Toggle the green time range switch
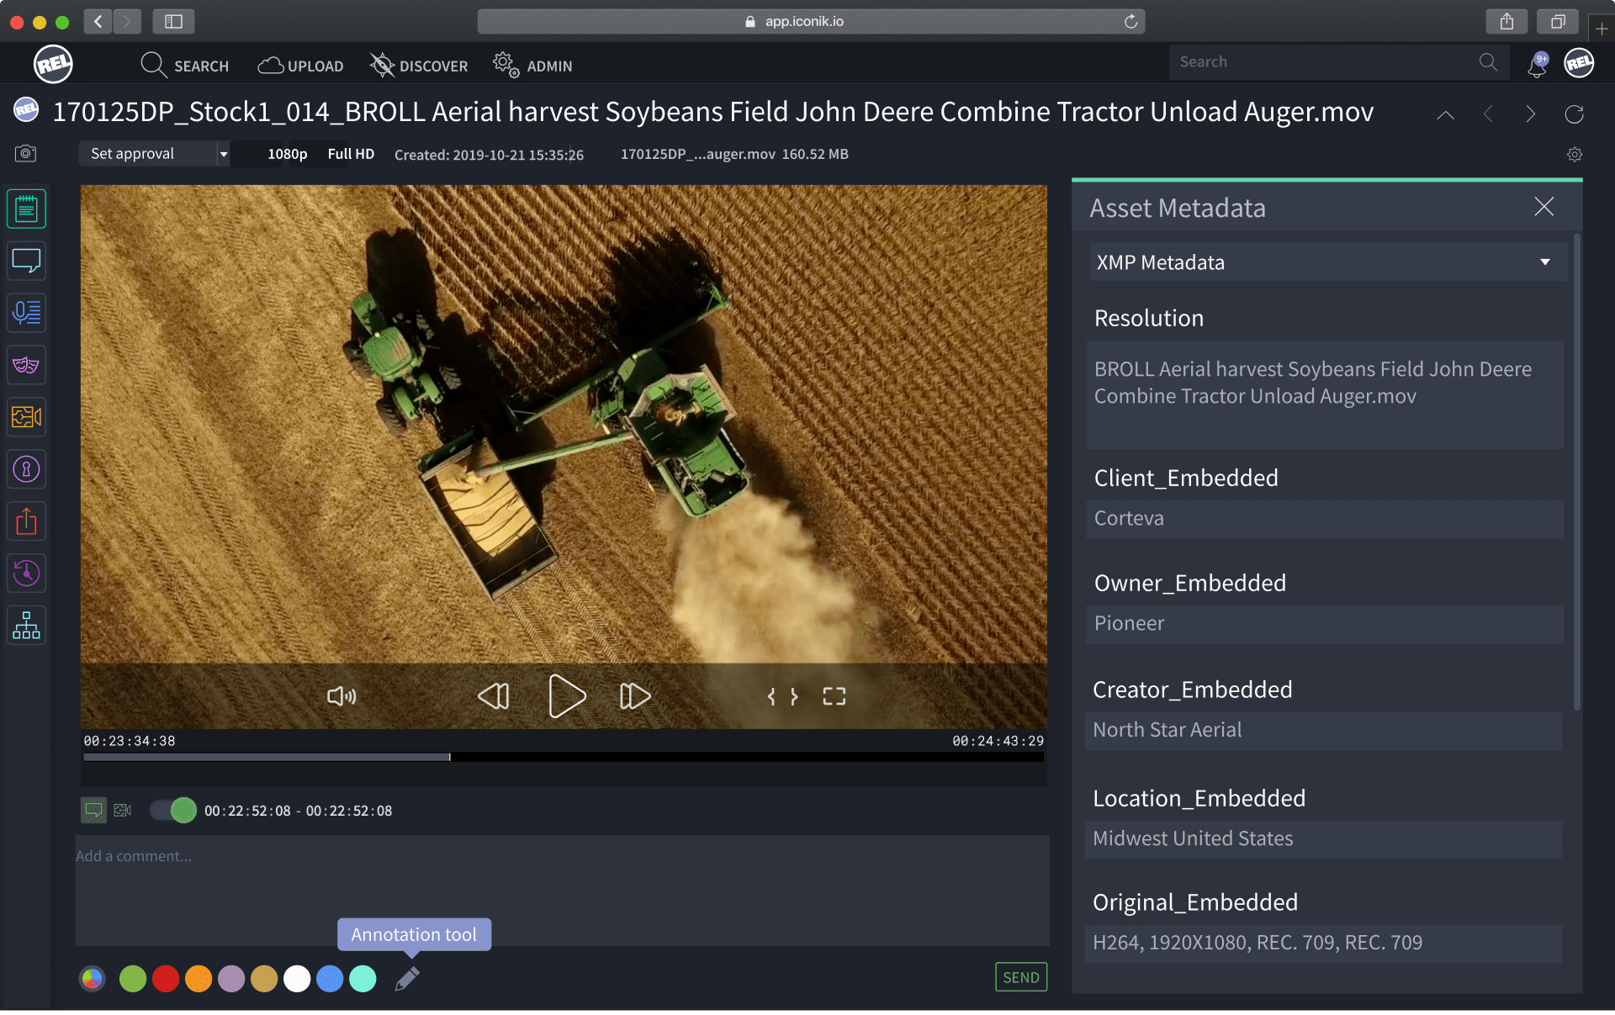This screenshot has width=1615, height=1015. (x=173, y=811)
